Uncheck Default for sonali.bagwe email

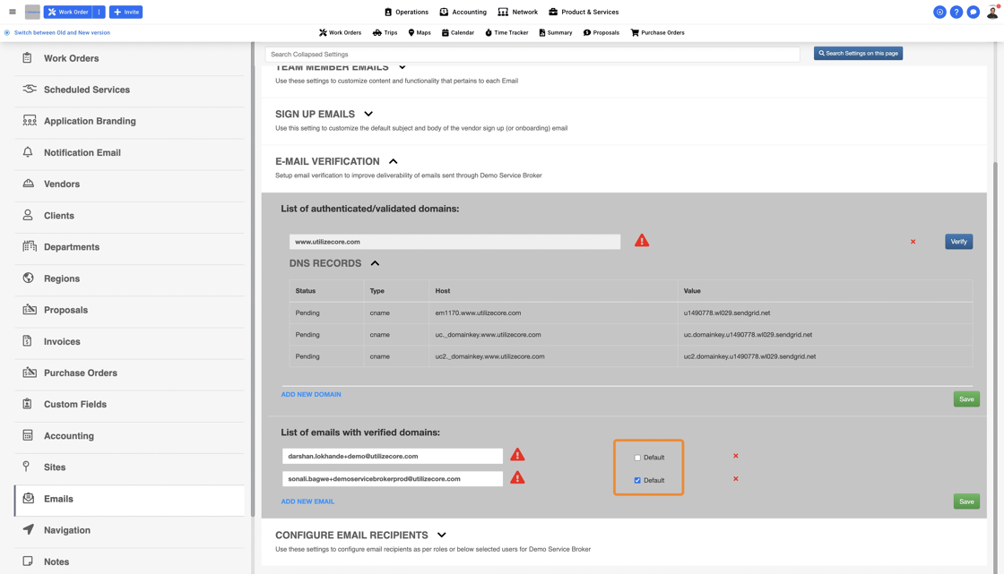point(637,480)
